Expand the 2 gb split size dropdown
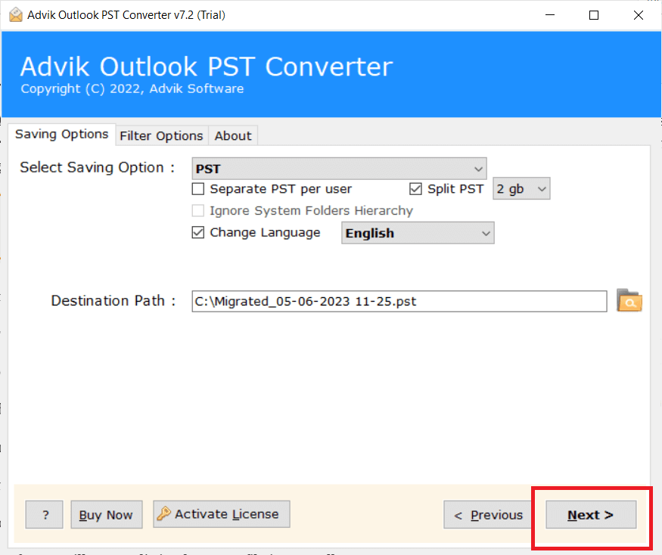The image size is (662, 555). (x=521, y=189)
